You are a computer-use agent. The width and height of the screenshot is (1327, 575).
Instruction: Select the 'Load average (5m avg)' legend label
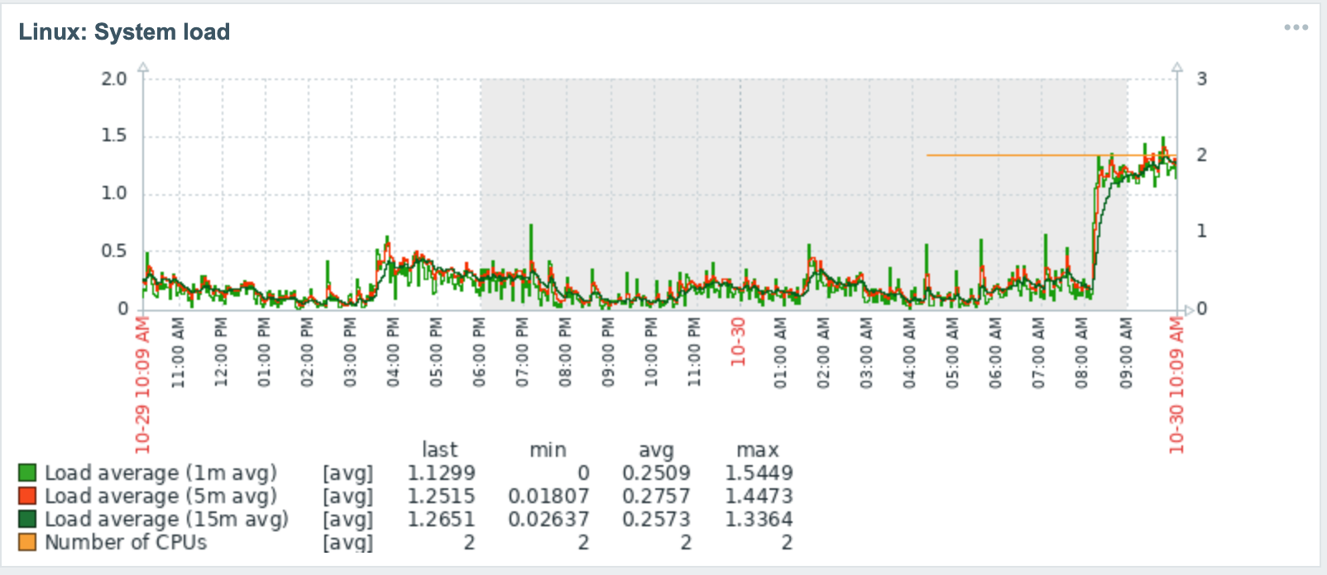pyautogui.click(x=160, y=497)
